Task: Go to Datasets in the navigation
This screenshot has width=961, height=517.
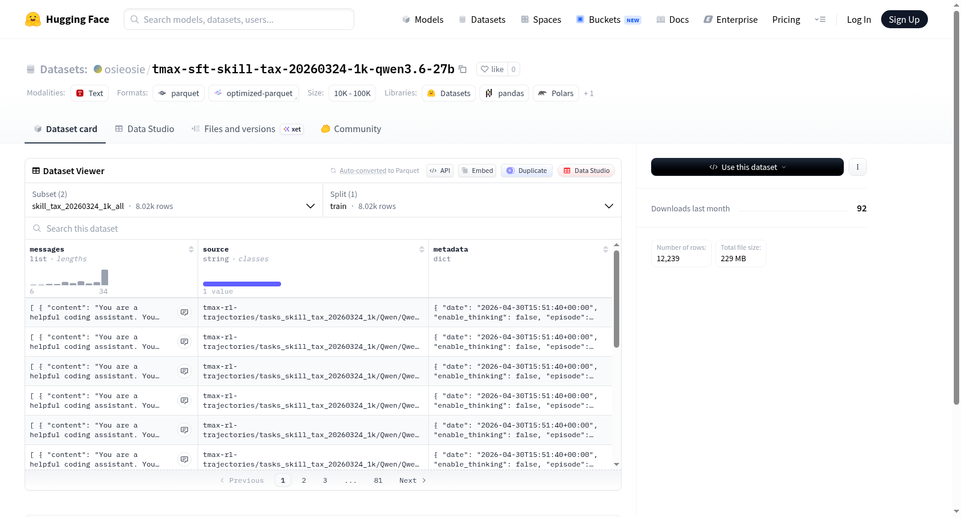Action: (x=482, y=19)
